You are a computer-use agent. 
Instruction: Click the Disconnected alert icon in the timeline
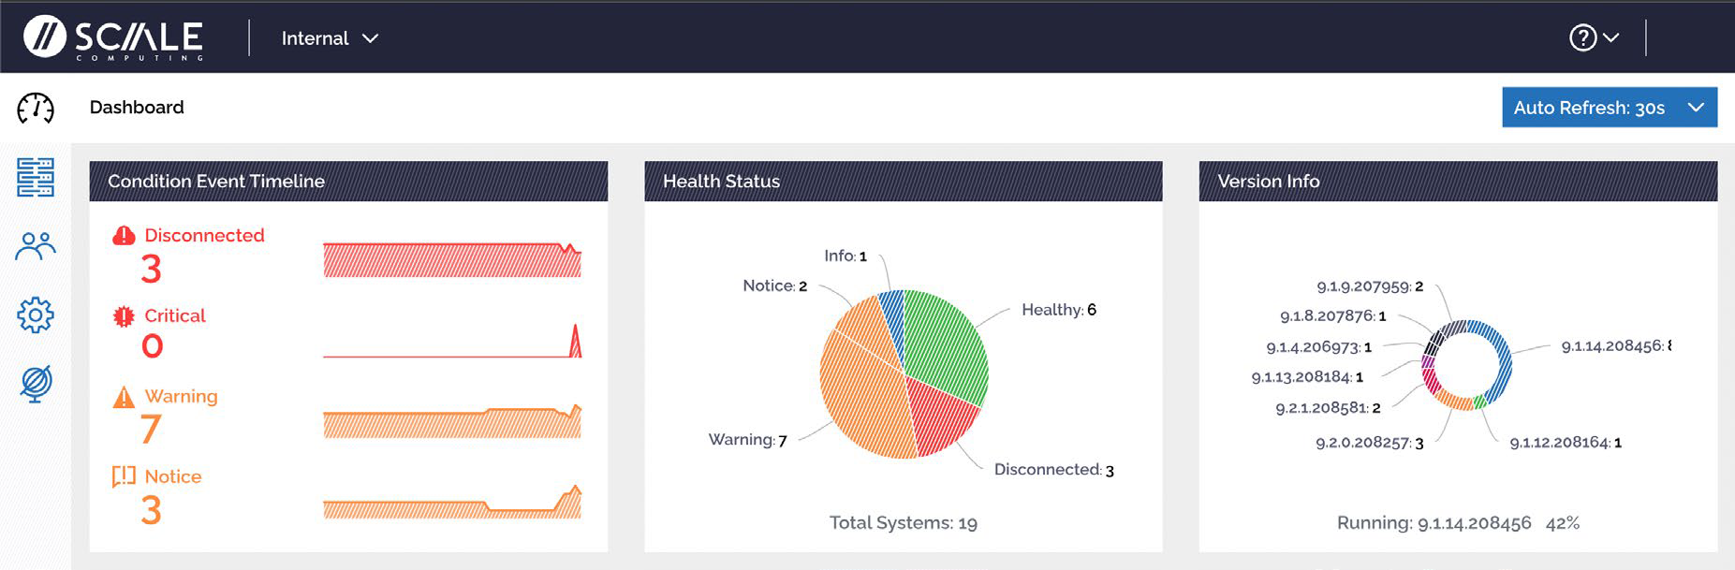tap(123, 235)
